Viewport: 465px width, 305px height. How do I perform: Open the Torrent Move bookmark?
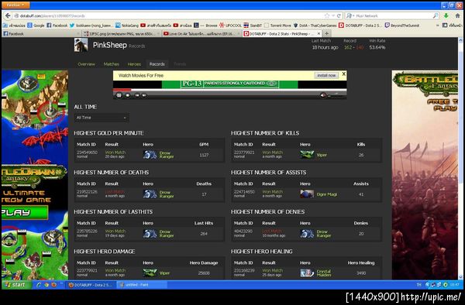pyautogui.click(x=277, y=26)
